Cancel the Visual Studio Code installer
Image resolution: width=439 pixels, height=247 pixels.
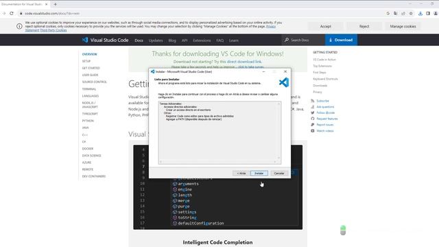(x=279, y=174)
